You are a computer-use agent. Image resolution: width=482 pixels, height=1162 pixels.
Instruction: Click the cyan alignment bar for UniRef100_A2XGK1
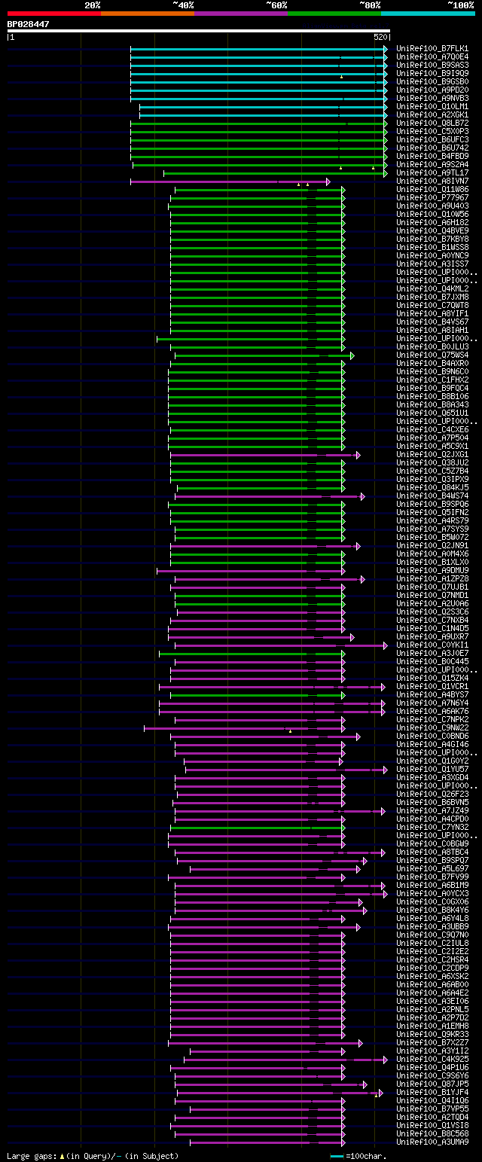(x=264, y=115)
